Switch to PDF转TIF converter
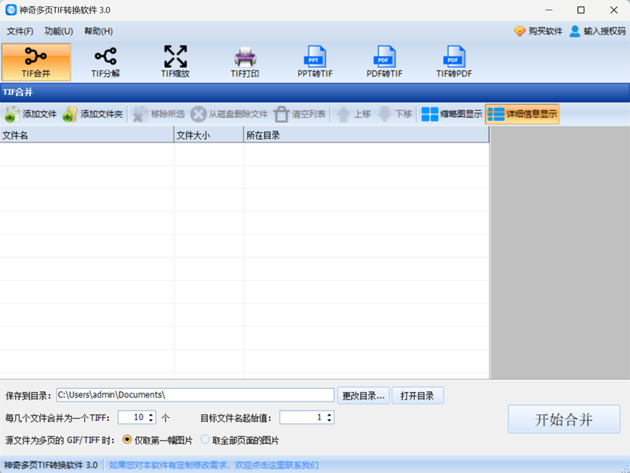630x473 pixels. [384, 62]
